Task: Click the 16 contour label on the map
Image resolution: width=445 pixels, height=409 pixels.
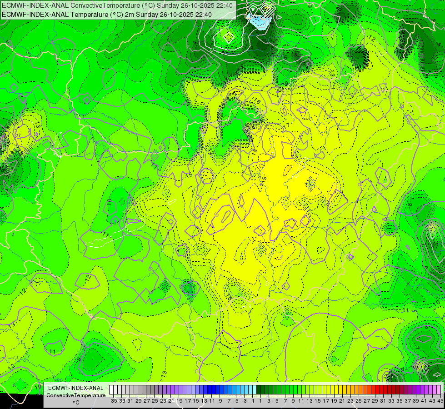Action: tap(257, 101)
